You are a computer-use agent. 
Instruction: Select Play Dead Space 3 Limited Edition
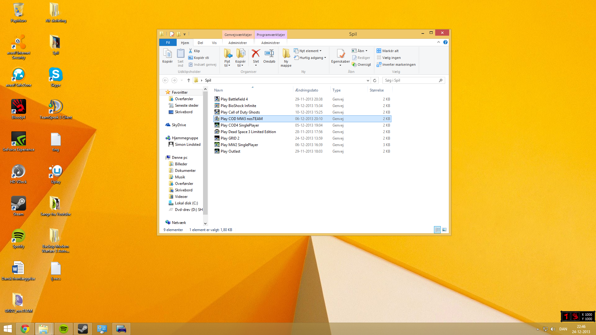[302, 132]
